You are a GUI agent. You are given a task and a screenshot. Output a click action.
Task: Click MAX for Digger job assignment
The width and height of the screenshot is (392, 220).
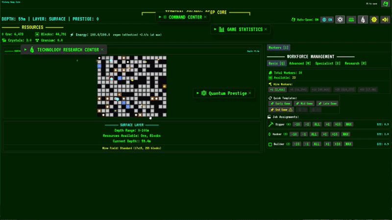(348, 124)
